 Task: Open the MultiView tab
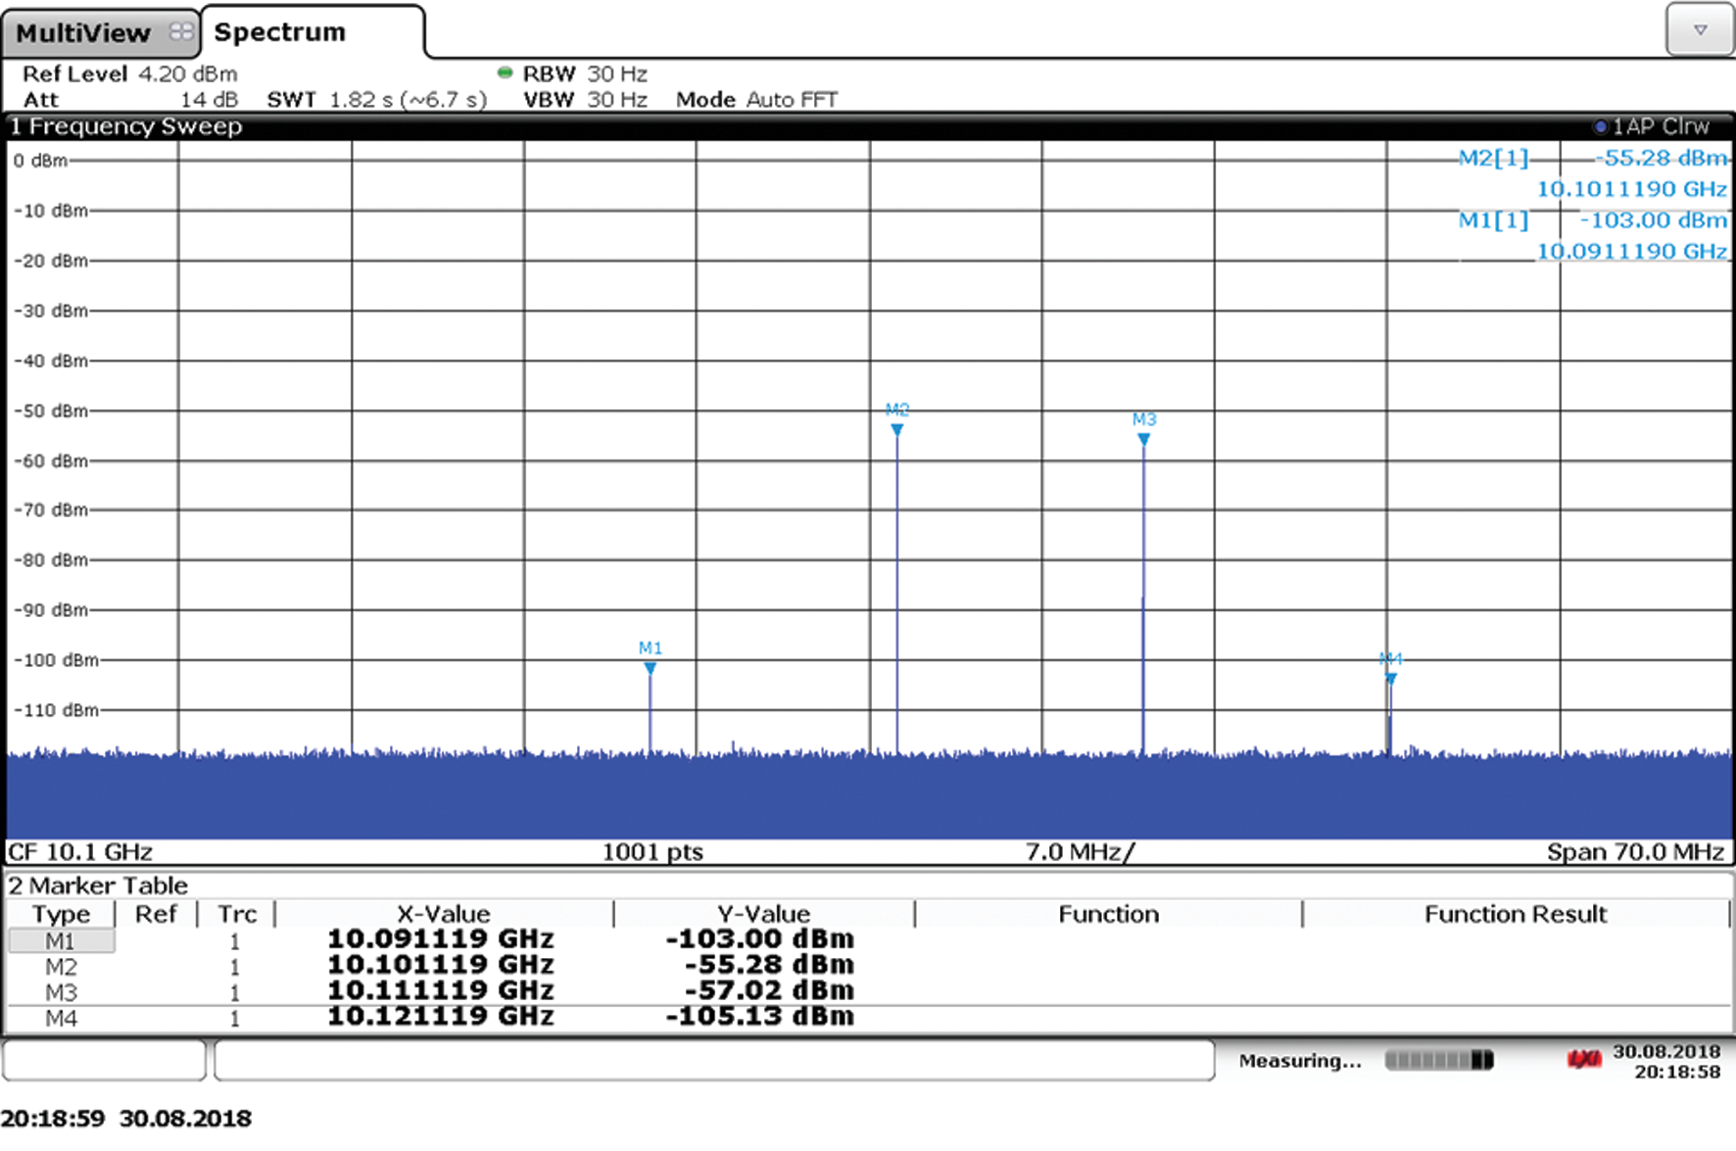pyautogui.click(x=83, y=33)
